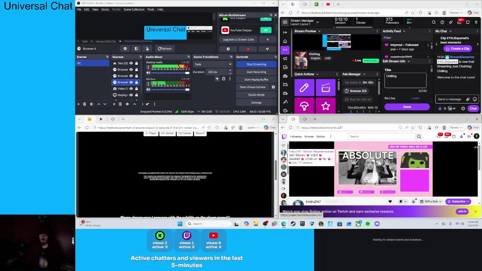Viewport: 482px width, 271px height.
Task: Adjust Mic/Aux volume slider
Action: coord(170,89)
